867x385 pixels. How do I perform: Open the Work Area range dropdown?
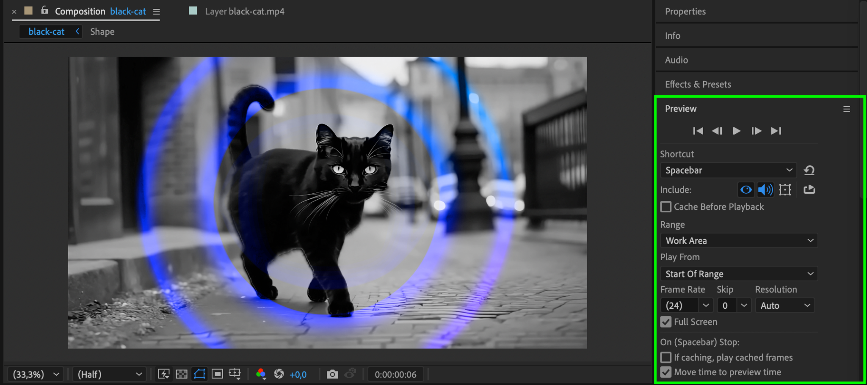pyautogui.click(x=739, y=240)
